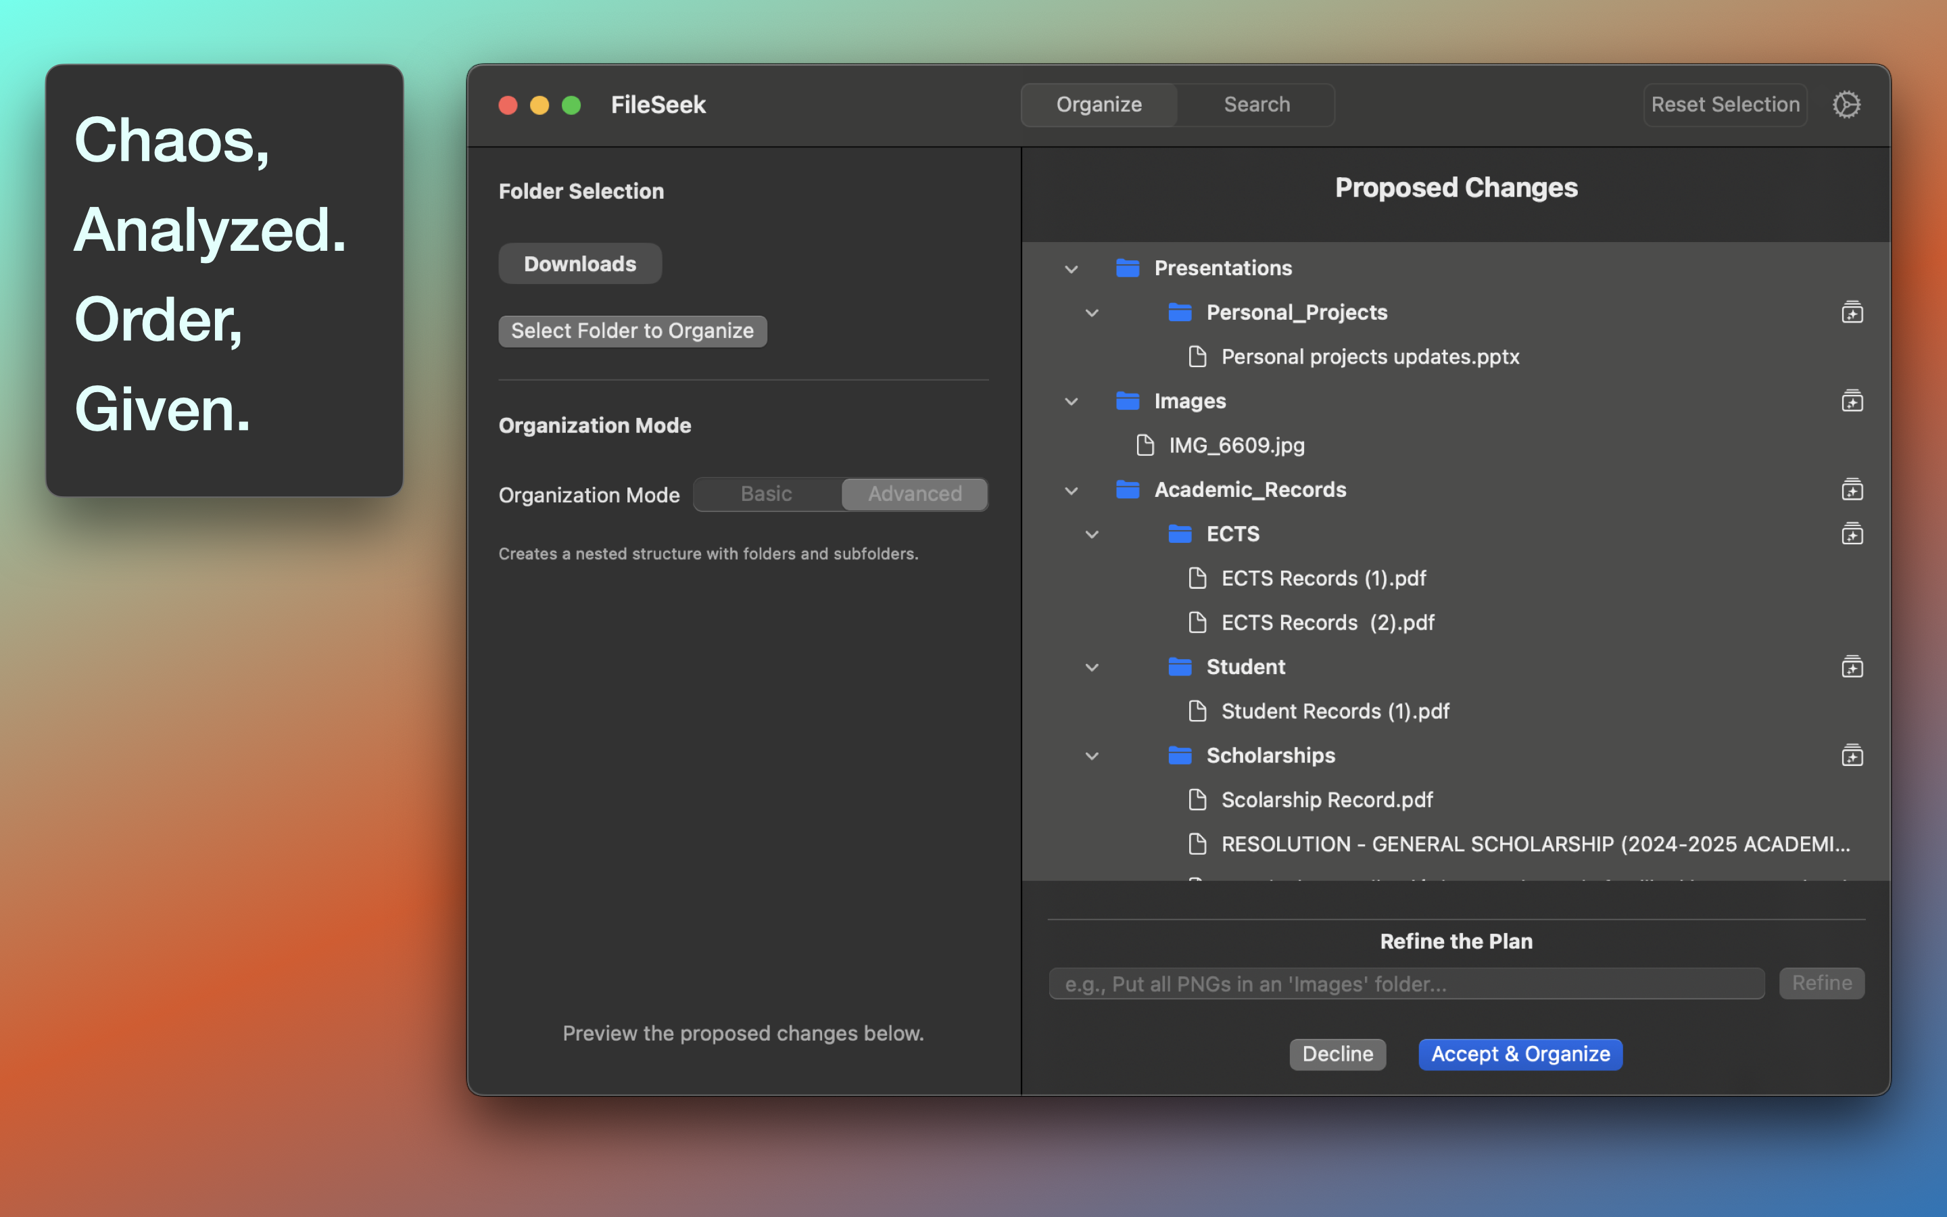Click the ECTS folder name
Screen dimensions: 1947x1217
(x=1232, y=533)
